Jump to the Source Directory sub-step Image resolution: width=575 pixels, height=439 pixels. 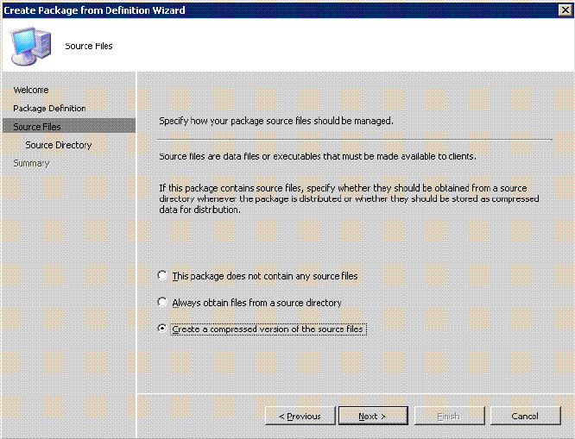tap(58, 145)
